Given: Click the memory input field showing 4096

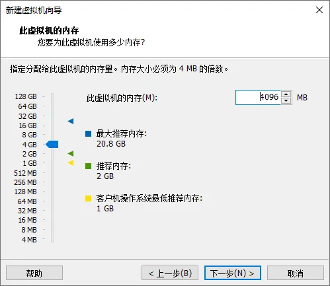Looking at the screenshot, I should coord(258,97).
